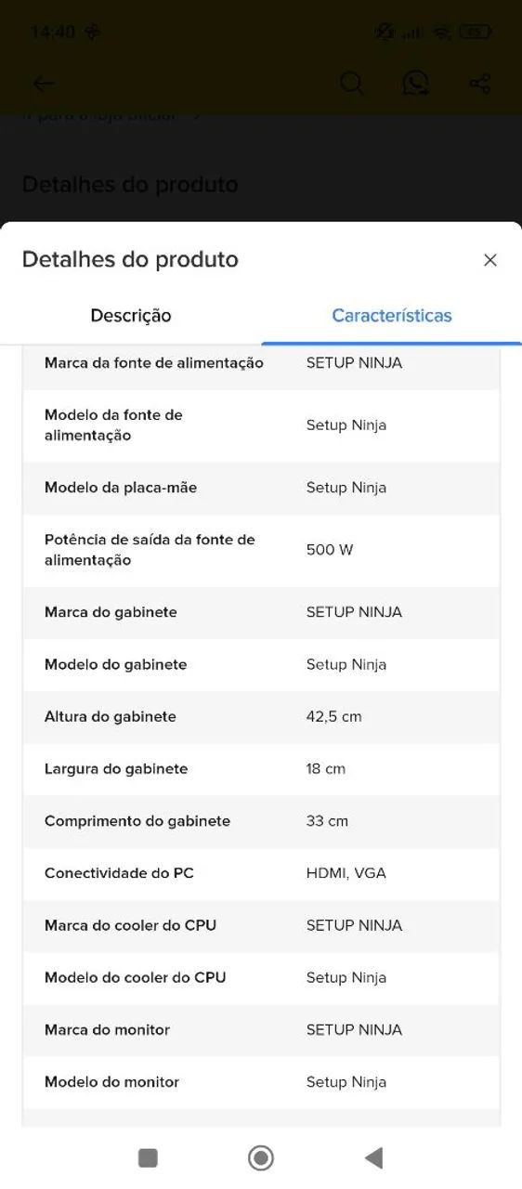Tap the share icon in header

point(479,84)
